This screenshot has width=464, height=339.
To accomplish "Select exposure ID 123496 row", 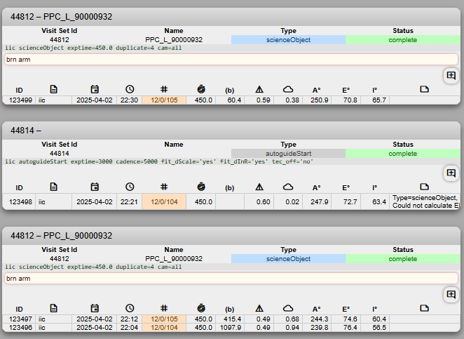I will pyautogui.click(x=20, y=327).
